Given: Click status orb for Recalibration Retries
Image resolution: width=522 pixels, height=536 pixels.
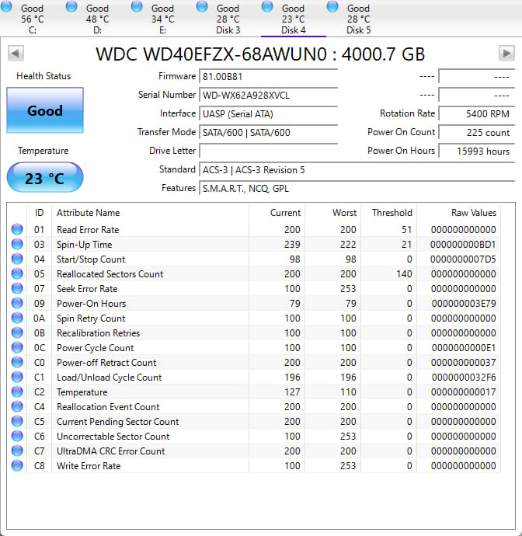Looking at the screenshot, I should 17,332.
